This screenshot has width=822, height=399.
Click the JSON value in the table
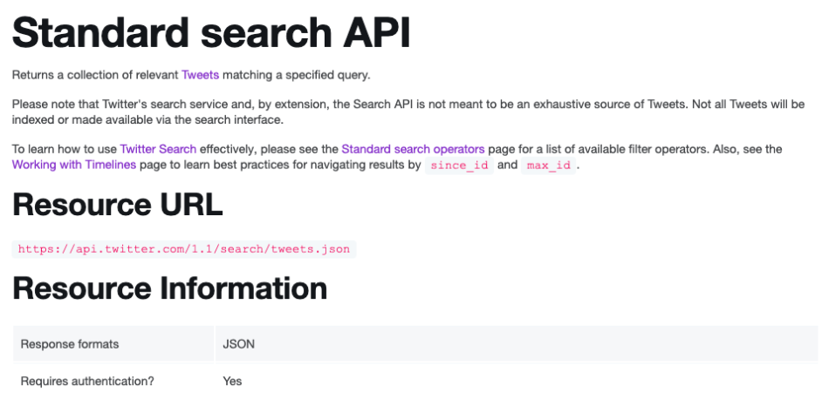(x=239, y=344)
